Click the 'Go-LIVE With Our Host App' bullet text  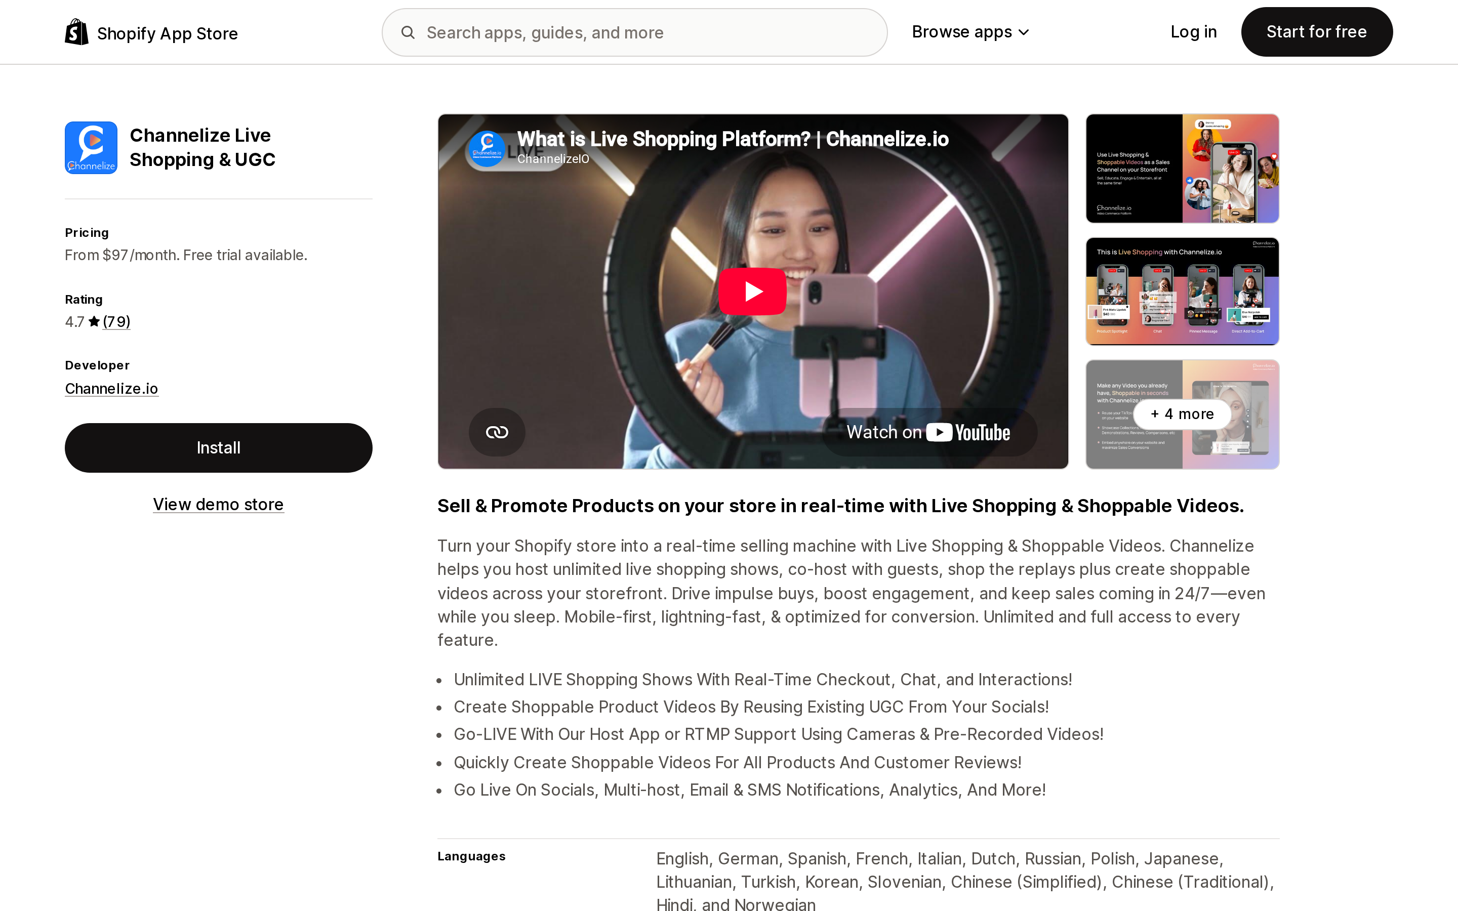click(779, 734)
